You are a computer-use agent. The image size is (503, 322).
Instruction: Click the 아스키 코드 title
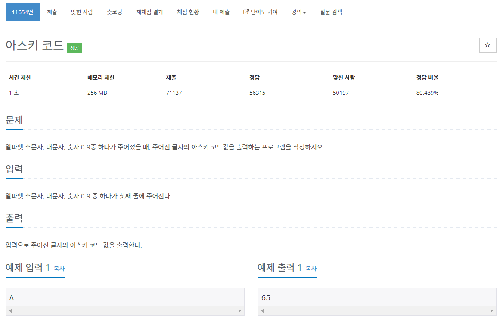(34, 45)
